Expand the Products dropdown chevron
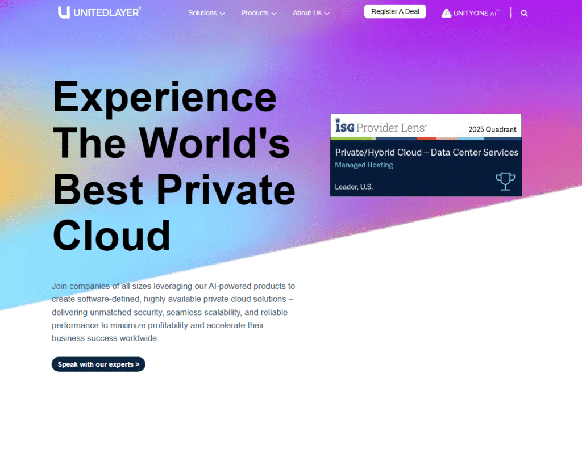Image resolution: width=582 pixels, height=449 pixels. (x=274, y=14)
